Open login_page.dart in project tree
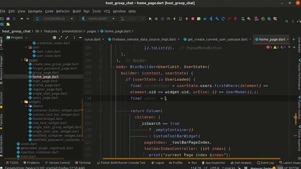This screenshot has height=169, width=301. (45, 81)
